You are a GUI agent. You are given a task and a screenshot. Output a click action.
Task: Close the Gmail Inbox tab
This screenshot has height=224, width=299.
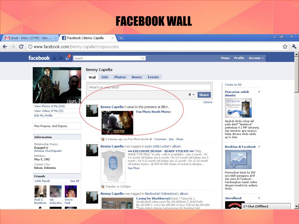[x=56, y=38]
